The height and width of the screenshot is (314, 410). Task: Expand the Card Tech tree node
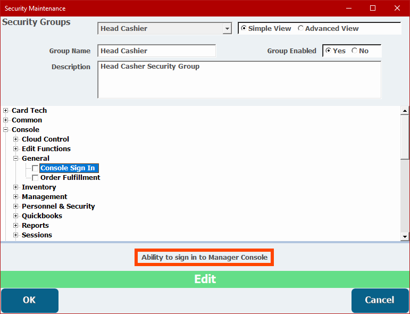coord(6,111)
